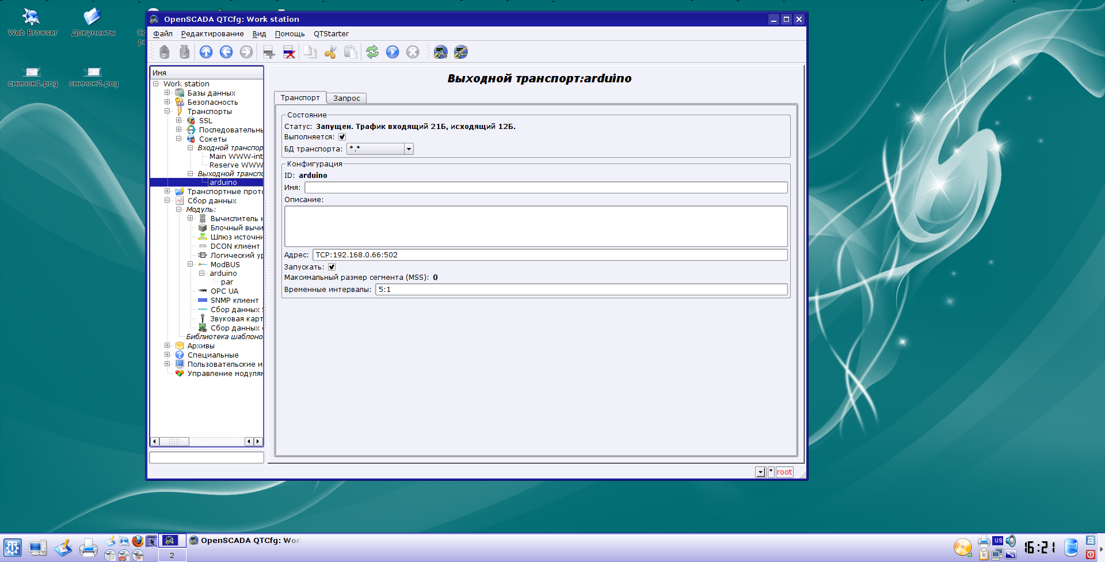Expand the Базы данных tree node
This screenshot has width=1105, height=562.
click(167, 93)
